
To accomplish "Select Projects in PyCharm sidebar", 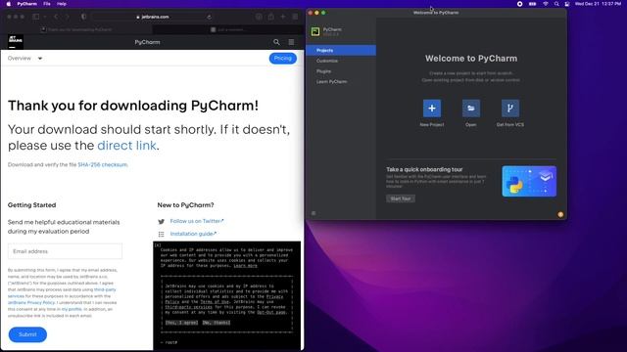I will (341, 50).
